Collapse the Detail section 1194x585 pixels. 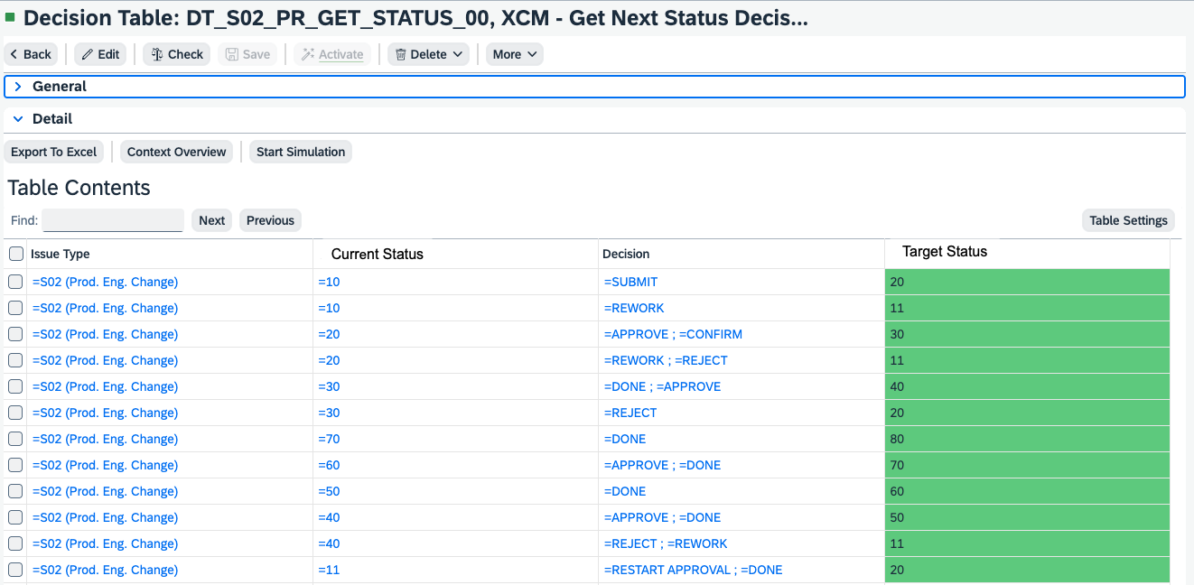18,119
